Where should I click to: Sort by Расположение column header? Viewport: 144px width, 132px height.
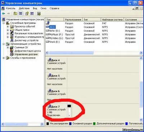(x=73, y=19)
